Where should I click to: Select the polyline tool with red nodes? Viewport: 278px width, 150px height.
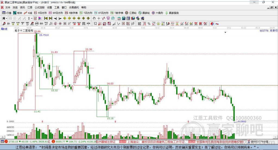103,18
